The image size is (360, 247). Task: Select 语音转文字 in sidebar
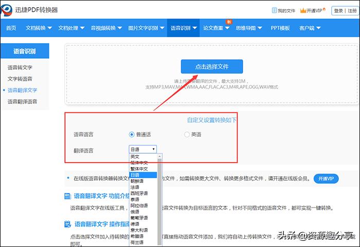pyautogui.click(x=20, y=67)
